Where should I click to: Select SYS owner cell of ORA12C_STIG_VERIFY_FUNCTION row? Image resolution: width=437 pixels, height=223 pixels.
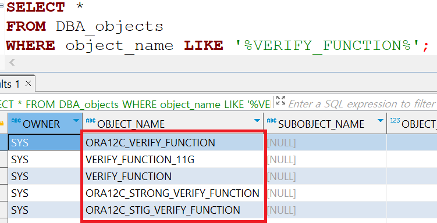click(45, 210)
